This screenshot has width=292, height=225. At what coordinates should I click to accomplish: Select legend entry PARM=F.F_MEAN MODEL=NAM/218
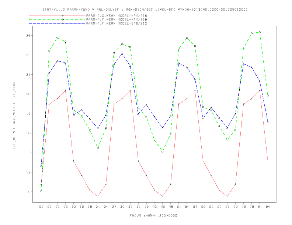(x=117, y=19)
